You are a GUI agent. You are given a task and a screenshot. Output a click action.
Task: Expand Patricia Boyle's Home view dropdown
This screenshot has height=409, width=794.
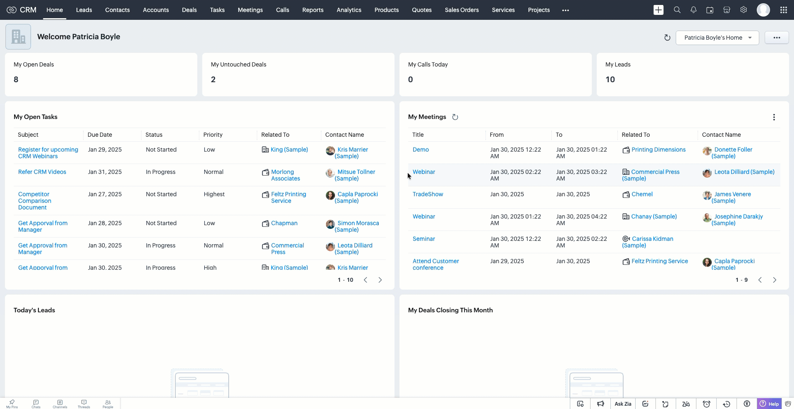[717, 38]
